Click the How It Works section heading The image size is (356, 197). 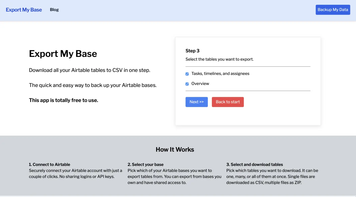[x=175, y=150]
